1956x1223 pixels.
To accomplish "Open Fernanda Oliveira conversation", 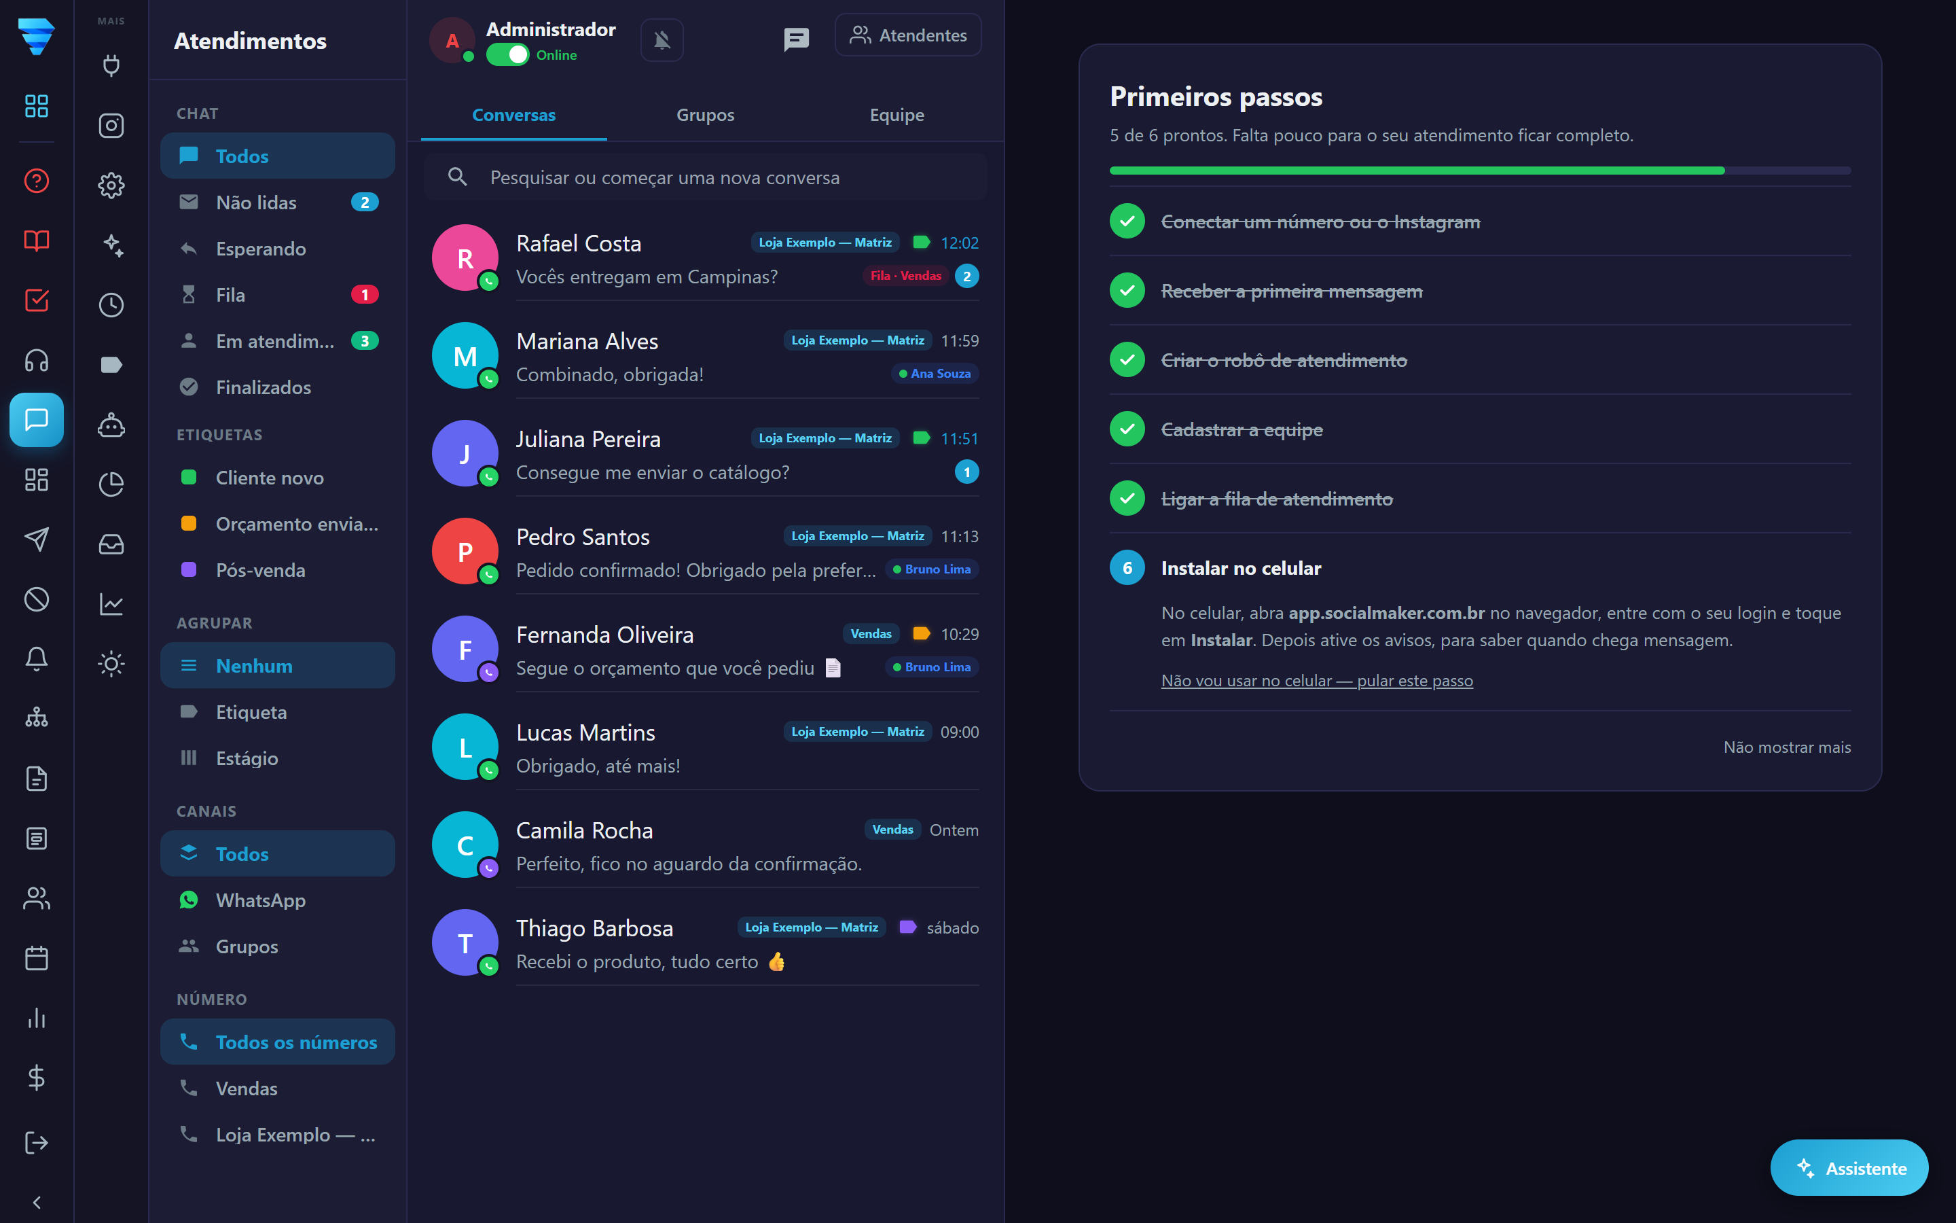I will tap(705, 650).
